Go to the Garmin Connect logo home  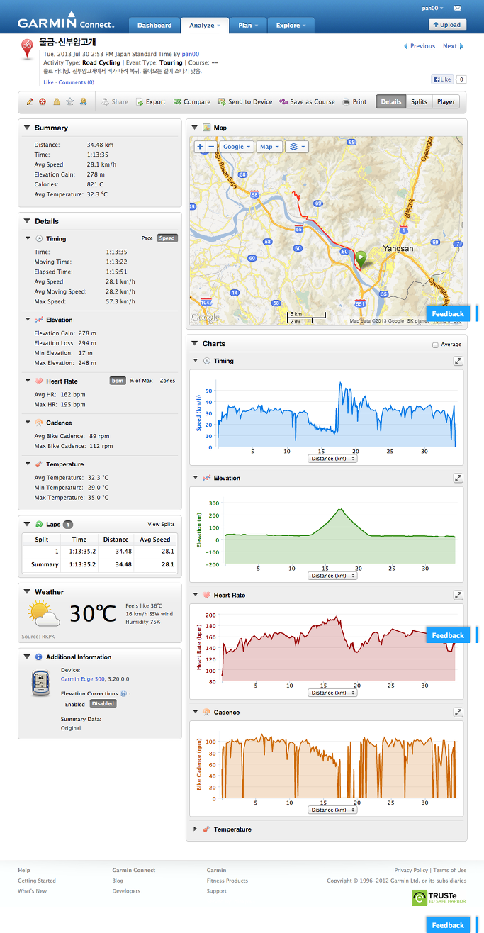tap(65, 21)
